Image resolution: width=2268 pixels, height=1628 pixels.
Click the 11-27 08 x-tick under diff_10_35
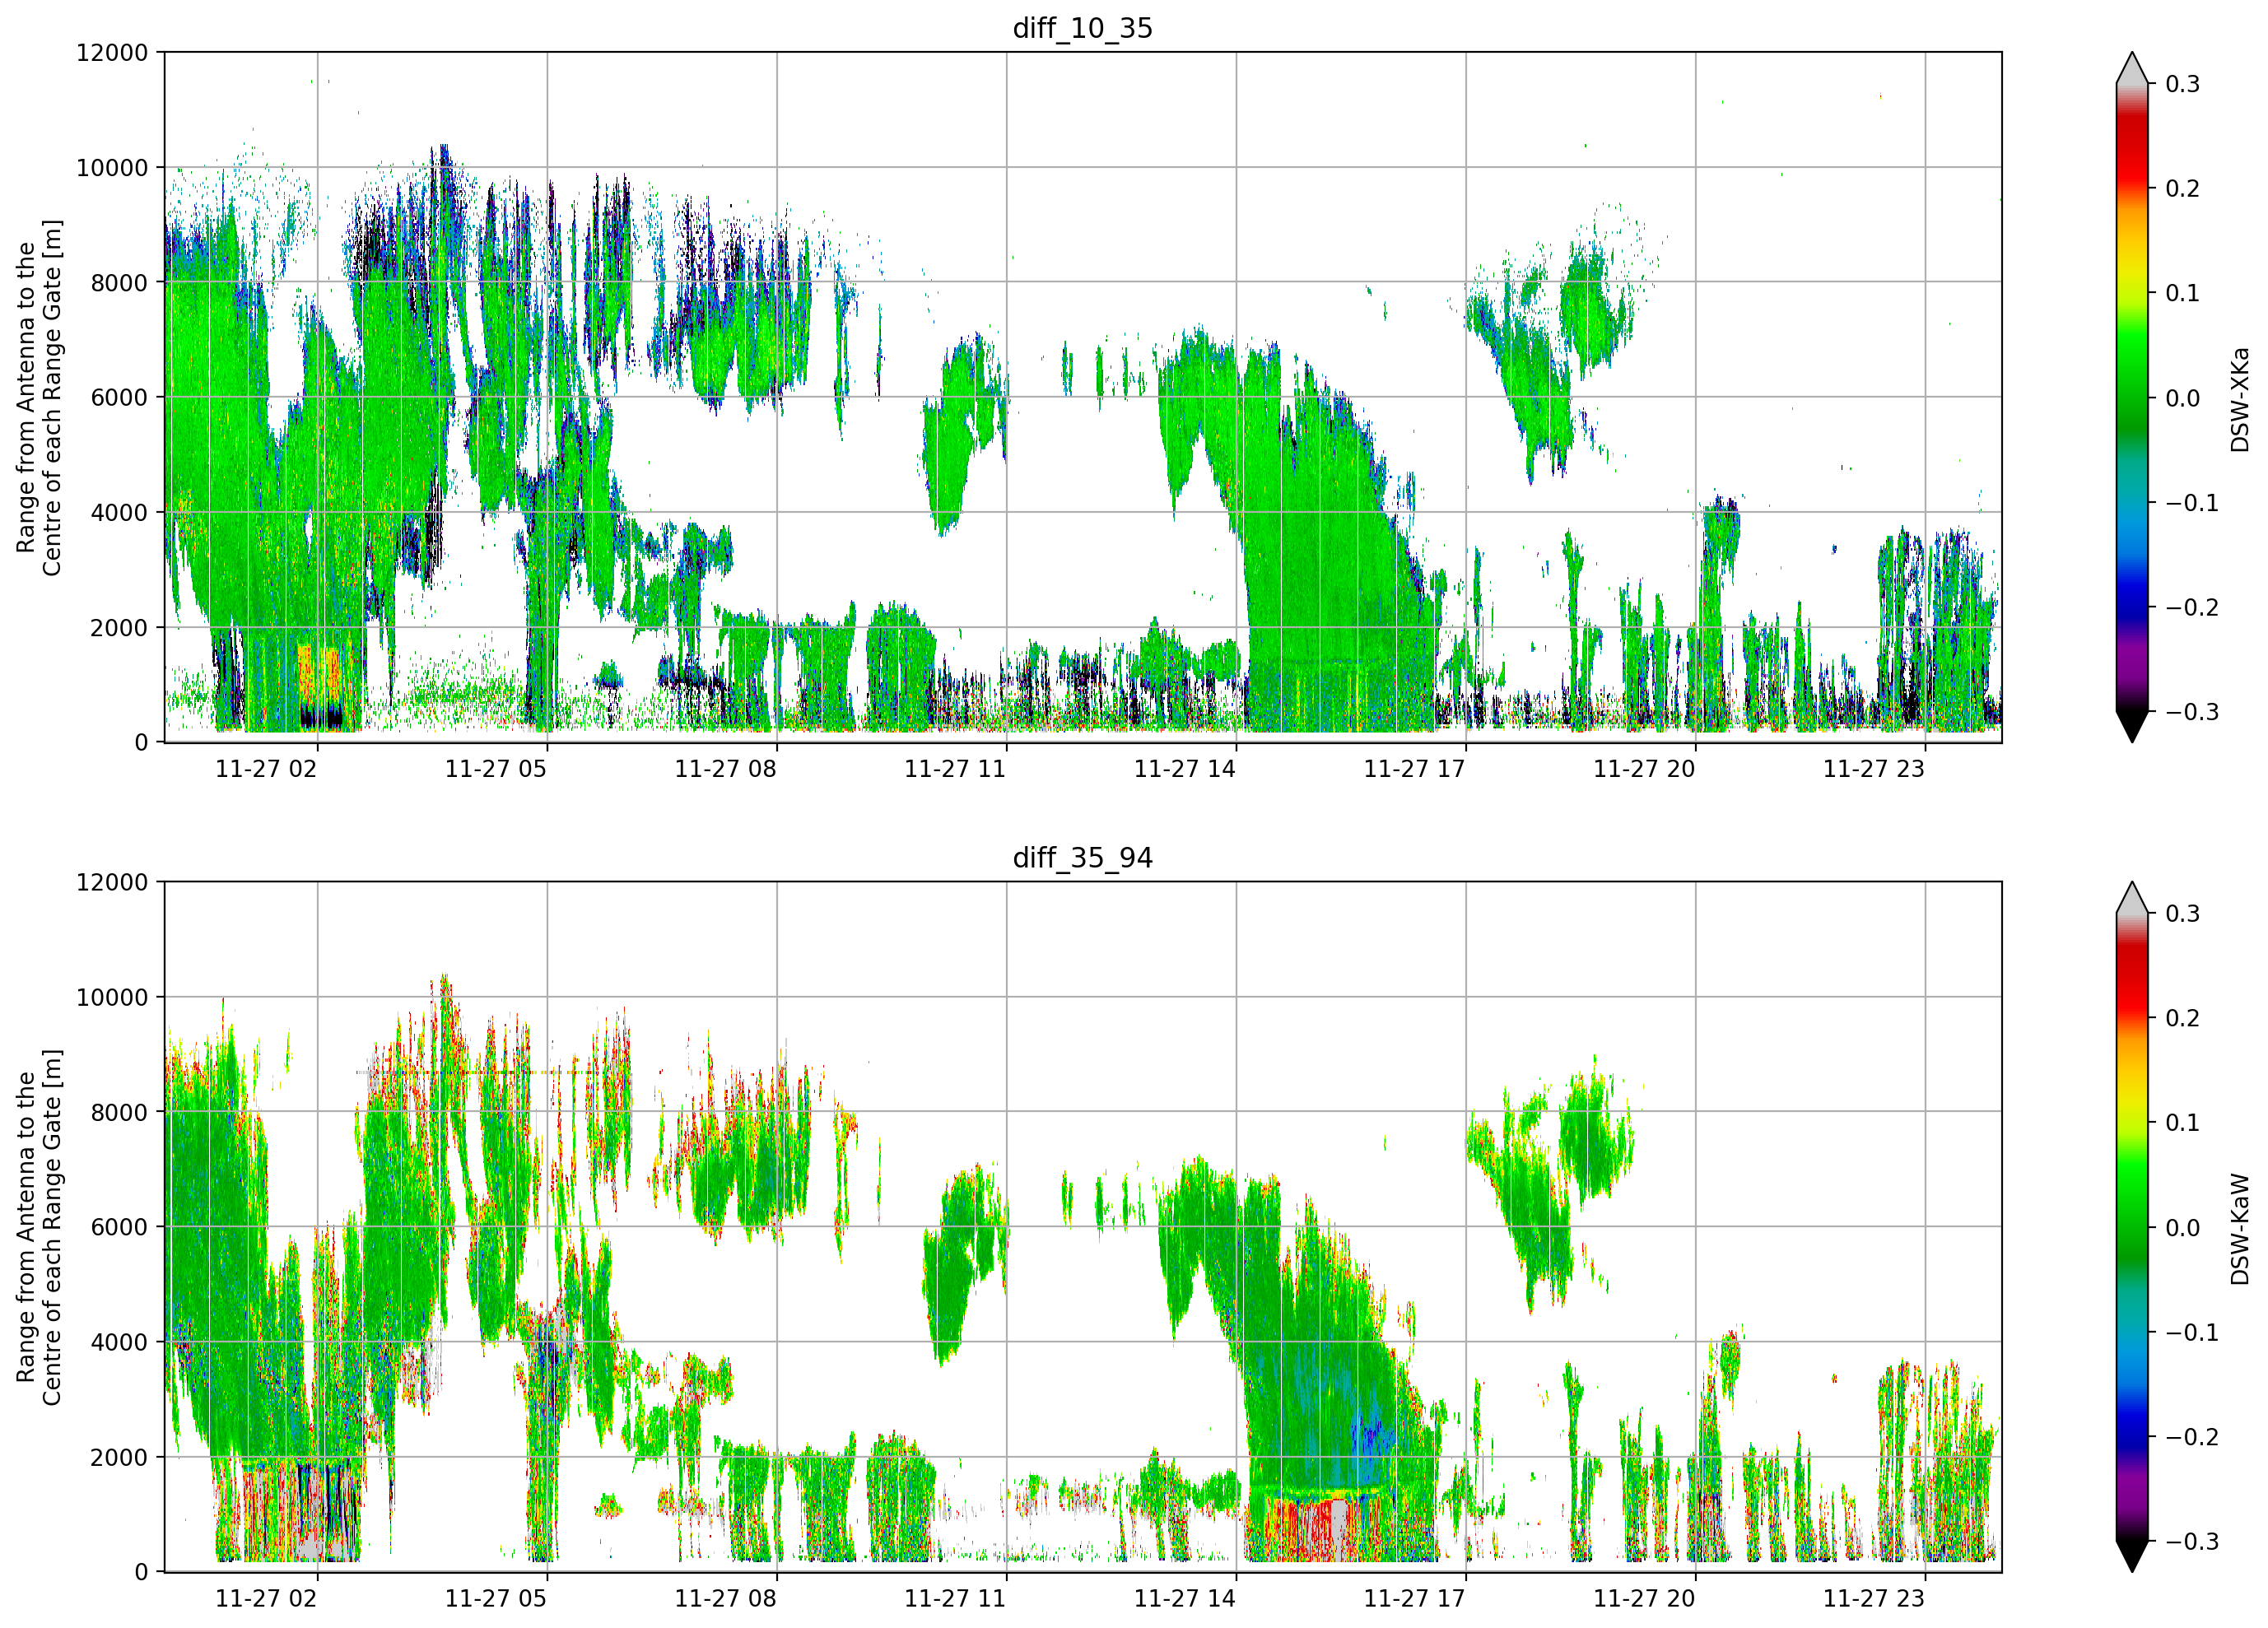click(725, 769)
